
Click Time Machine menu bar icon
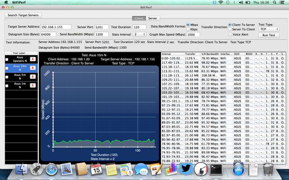228,2
